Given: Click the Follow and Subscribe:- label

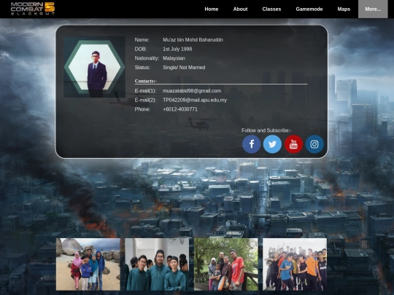Looking at the screenshot, I should pos(266,130).
